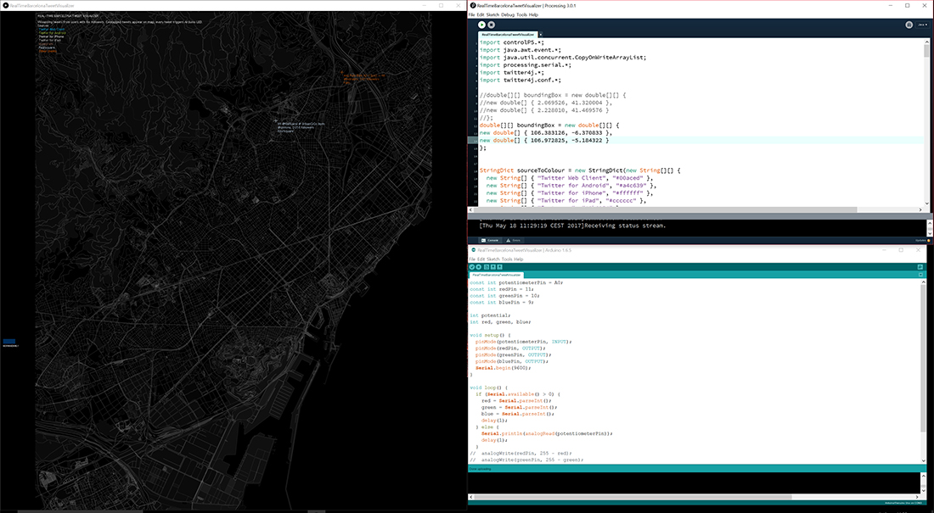The height and width of the screenshot is (513, 934).
Task: Open the File menu in Arduino
Action: [472, 259]
